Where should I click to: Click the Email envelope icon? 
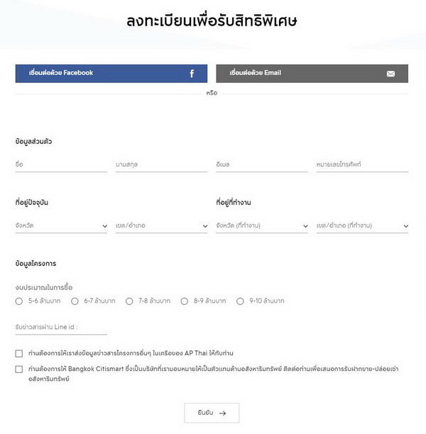[390, 74]
